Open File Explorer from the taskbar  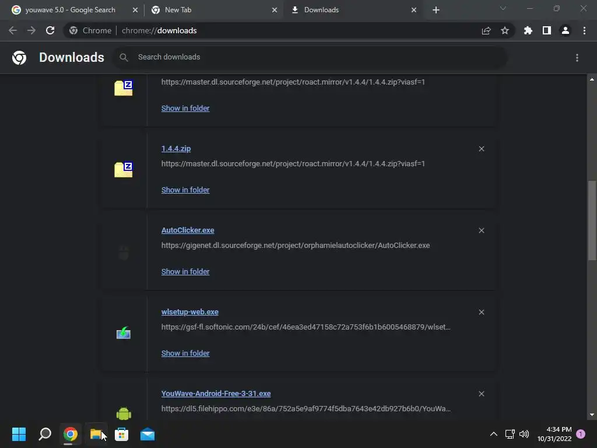[x=96, y=434]
